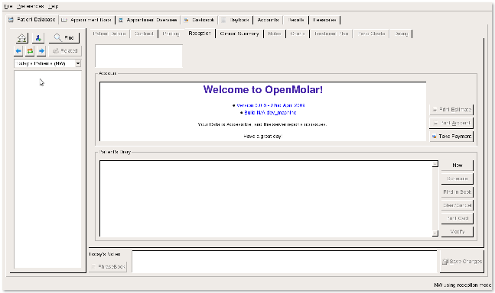Open the Preferences menu

click(31, 6)
